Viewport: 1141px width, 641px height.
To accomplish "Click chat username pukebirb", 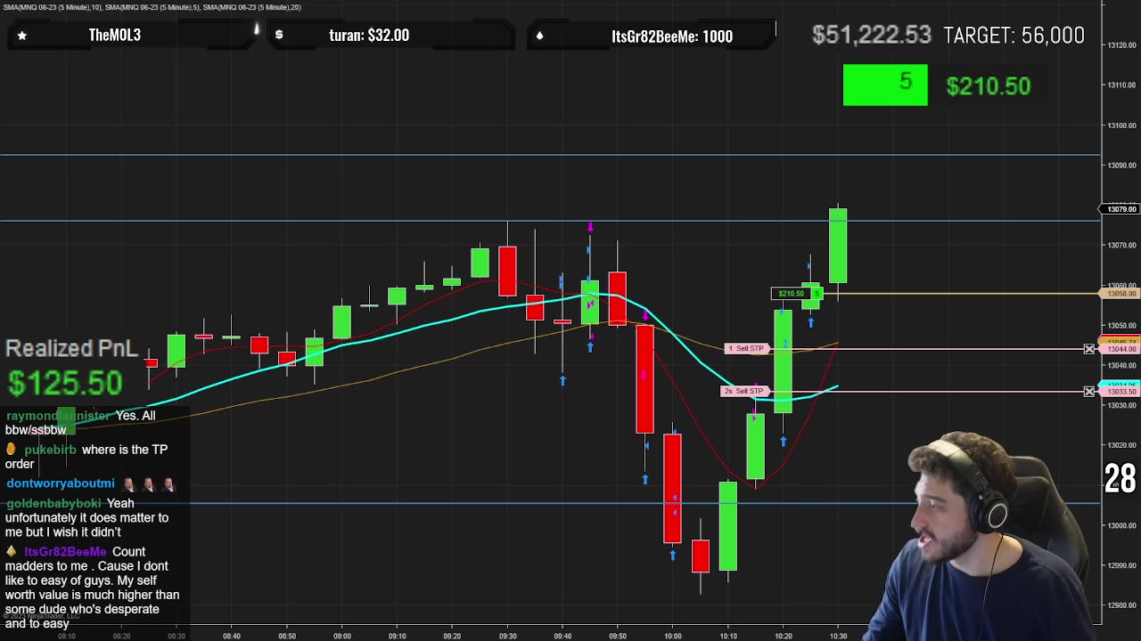I will pos(51,450).
